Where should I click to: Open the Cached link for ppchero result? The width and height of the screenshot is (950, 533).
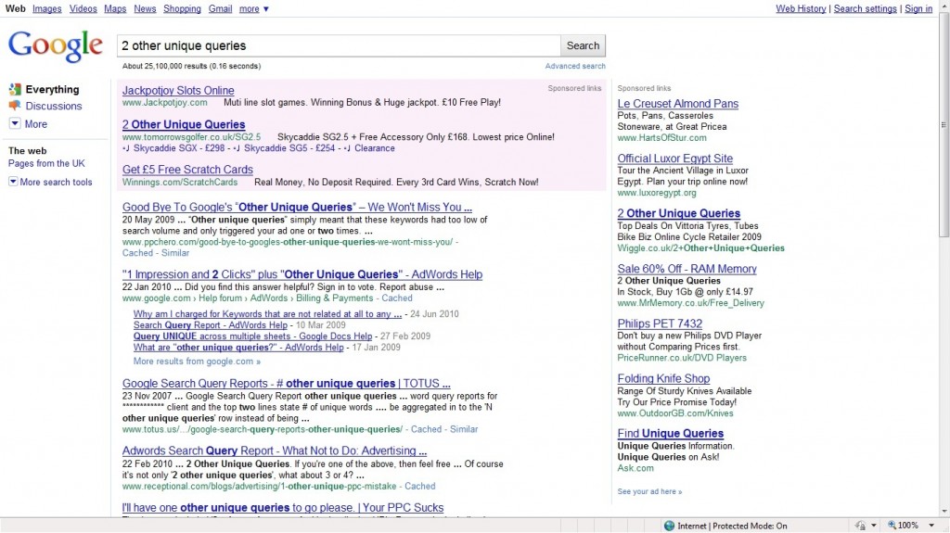click(137, 253)
